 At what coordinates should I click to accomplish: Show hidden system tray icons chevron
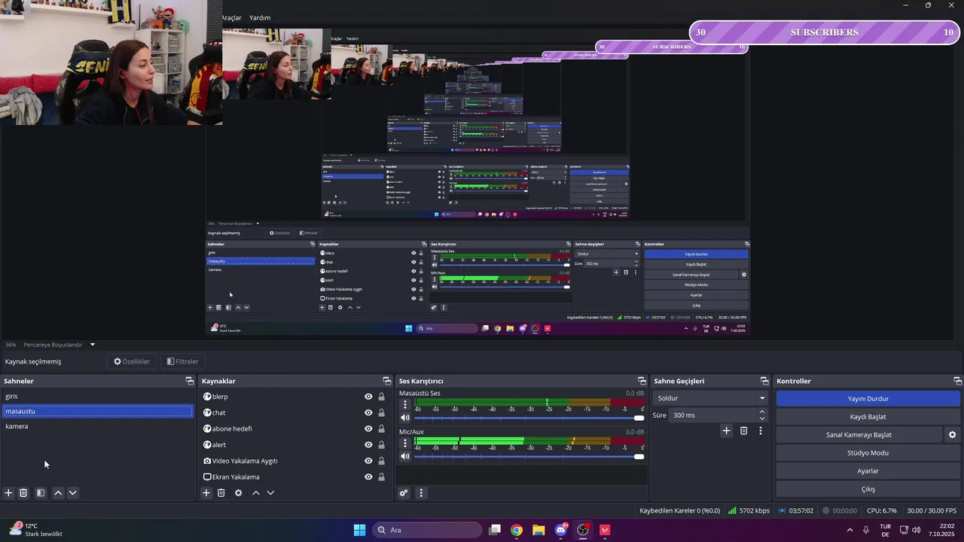[850, 530]
